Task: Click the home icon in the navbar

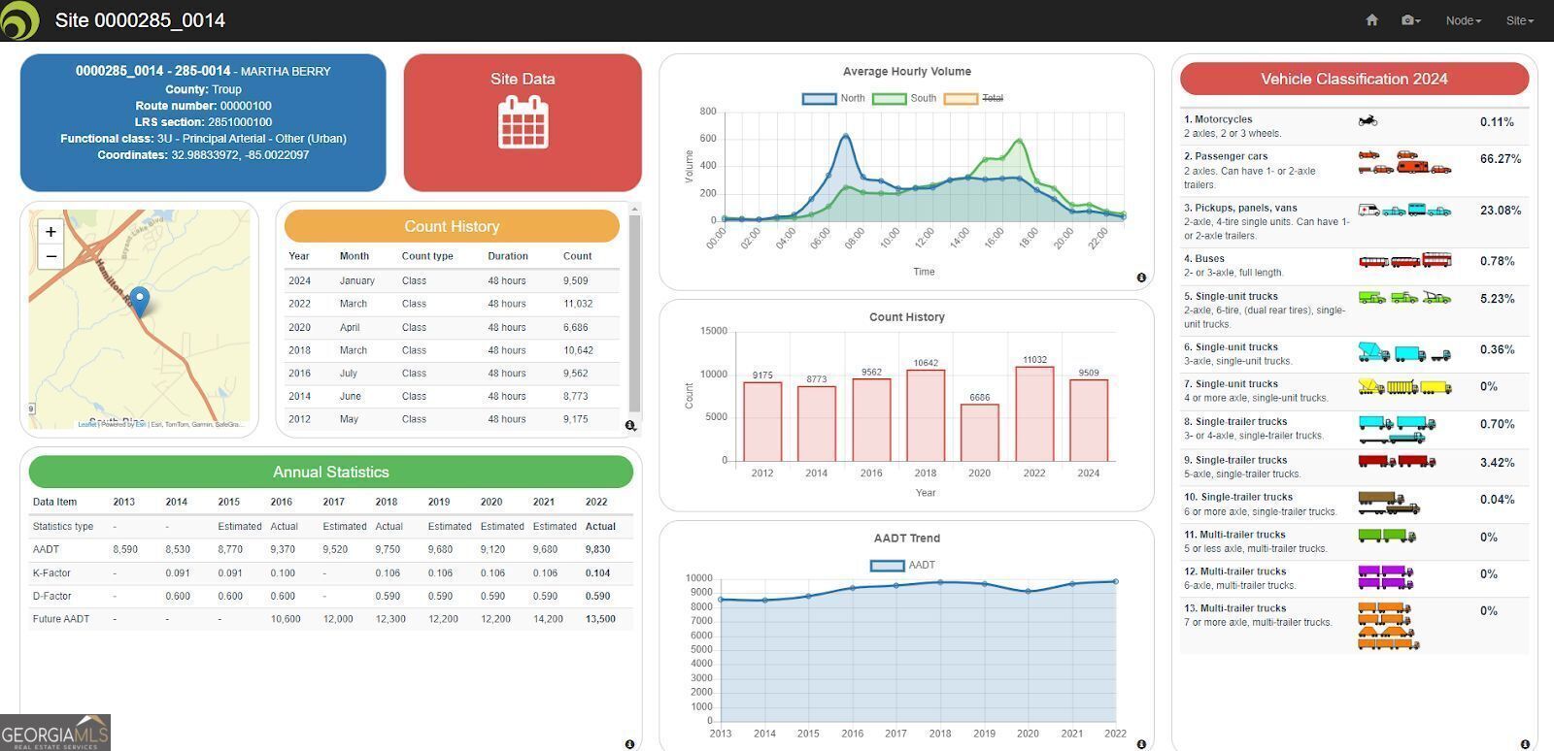Action: (1371, 20)
